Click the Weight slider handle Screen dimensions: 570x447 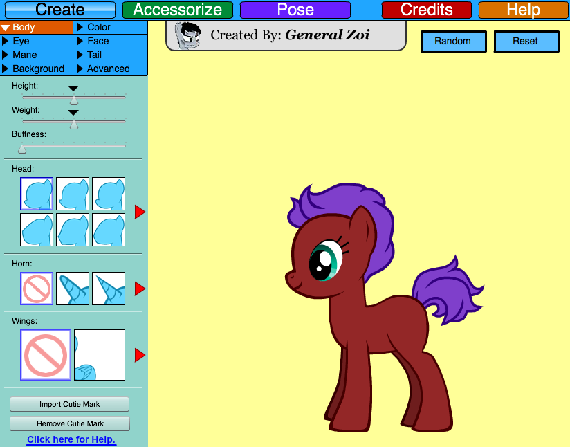pyautogui.click(x=74, y=125)
